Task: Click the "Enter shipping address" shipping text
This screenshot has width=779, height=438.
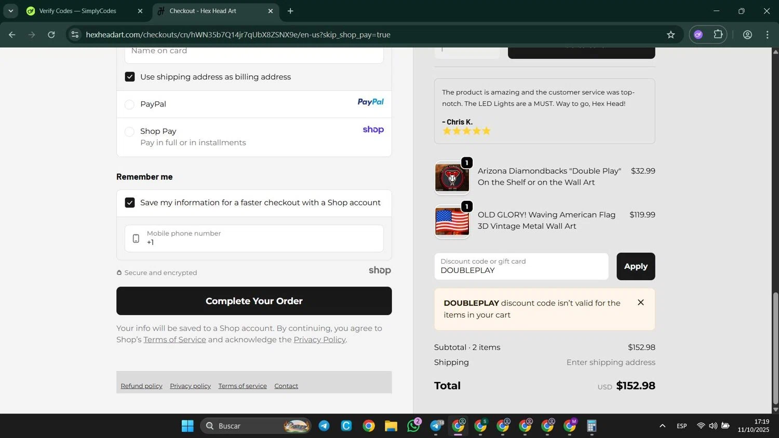Action: point(611,362)
